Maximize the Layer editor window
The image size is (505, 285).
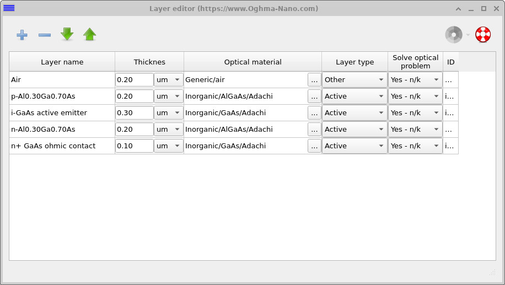point(483,9)
